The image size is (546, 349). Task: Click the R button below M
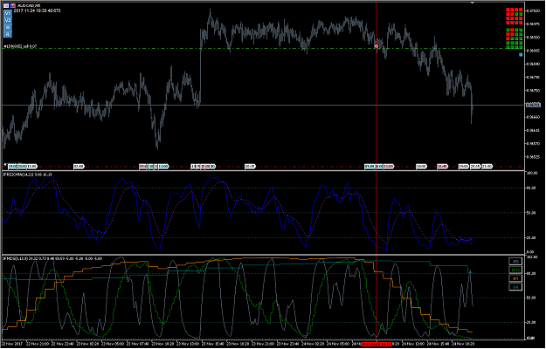tap(8, 34)
